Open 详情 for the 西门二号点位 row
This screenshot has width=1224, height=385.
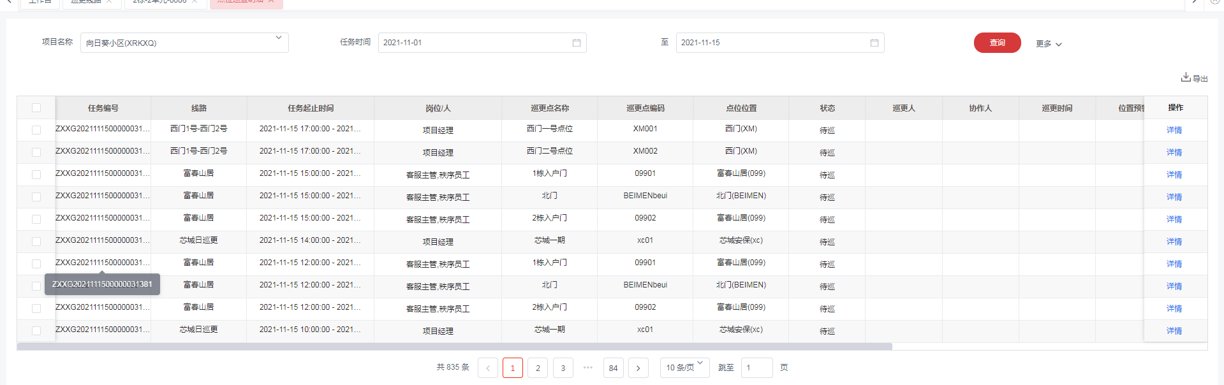point(1174,152)
